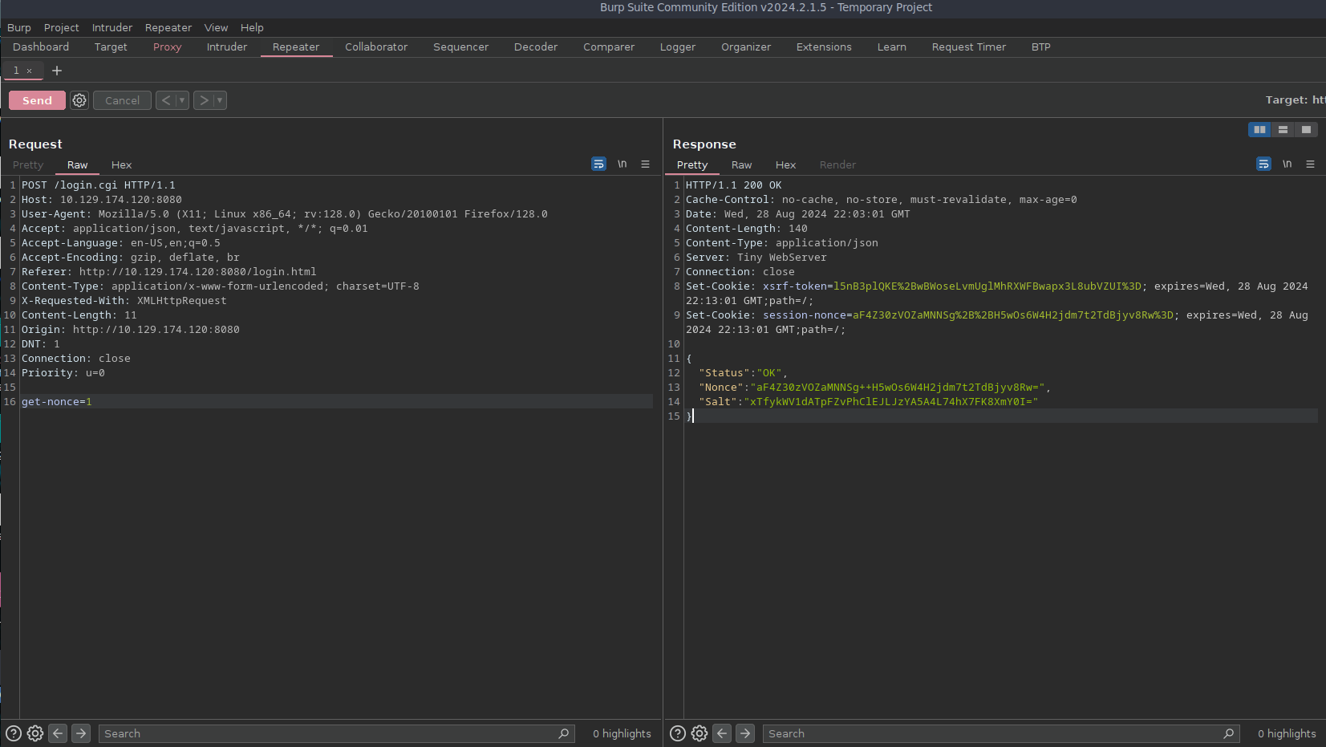Go to previous match in Response search
The height and width of the screenshot is (747, 1326).
(x=722, y=733)
